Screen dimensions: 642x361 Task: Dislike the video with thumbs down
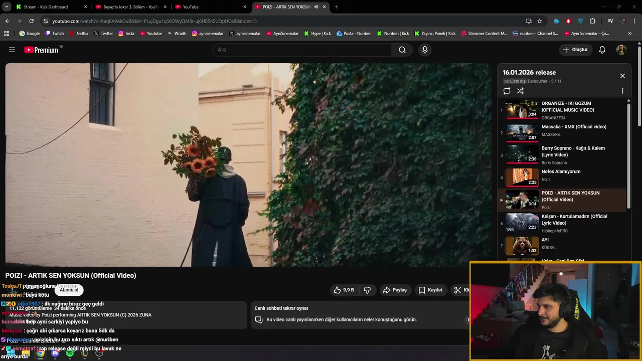point(367,290)
